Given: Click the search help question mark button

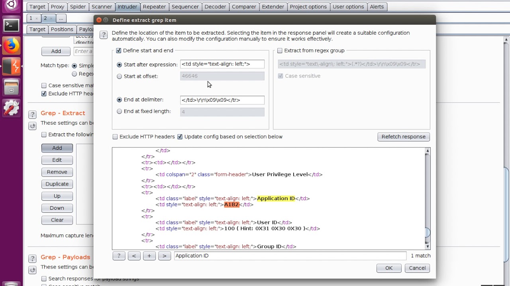Looking at the screenshot, I should pos(118,256).
